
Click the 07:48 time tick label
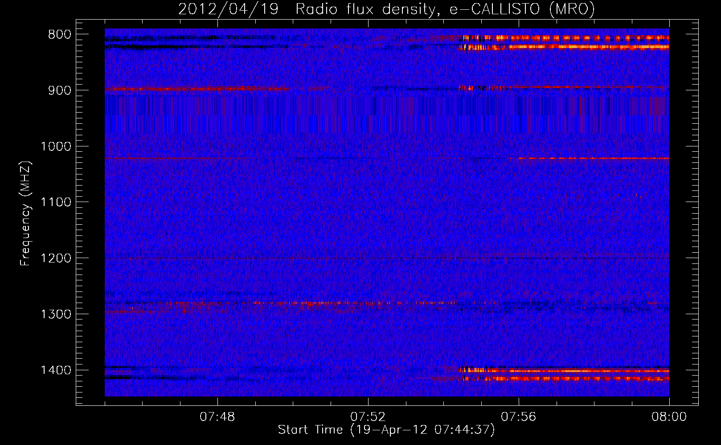point(217,417)
